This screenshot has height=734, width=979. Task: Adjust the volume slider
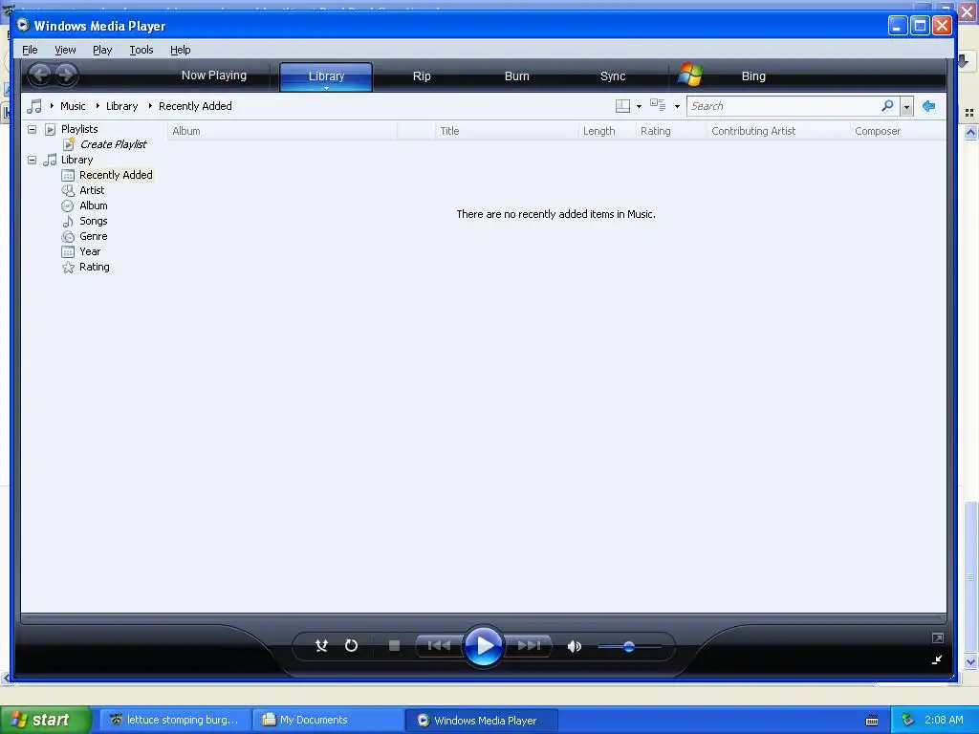[629, 647]
